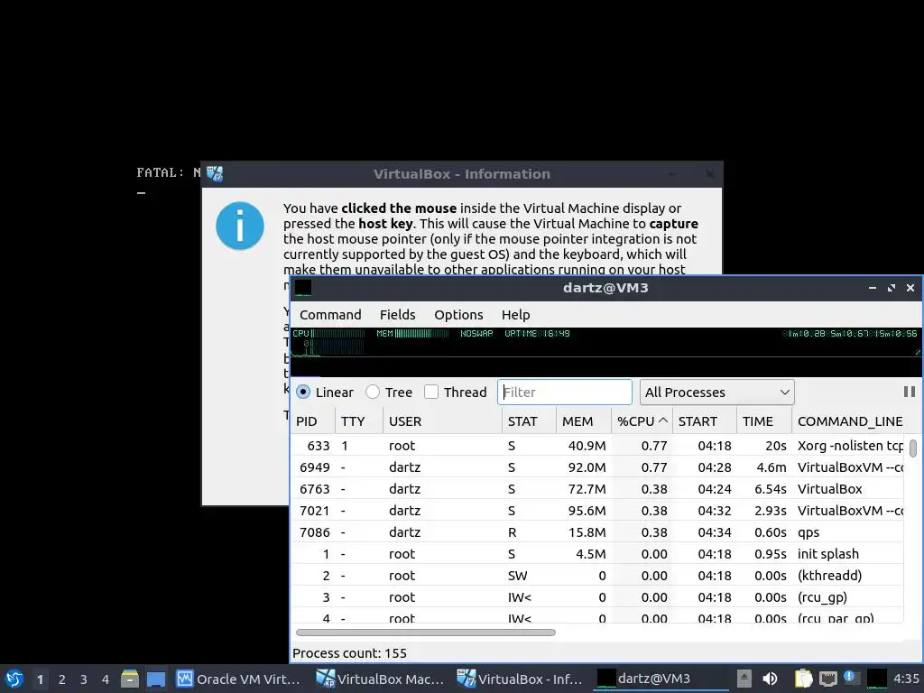Switch to Oracle VM VirtualBox taskbar window
Screen dimensions: 924x693
click(x=239, y=679)
